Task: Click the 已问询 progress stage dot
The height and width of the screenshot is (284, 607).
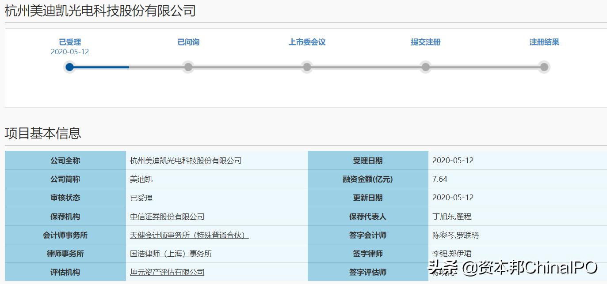Action: point(188,67)
